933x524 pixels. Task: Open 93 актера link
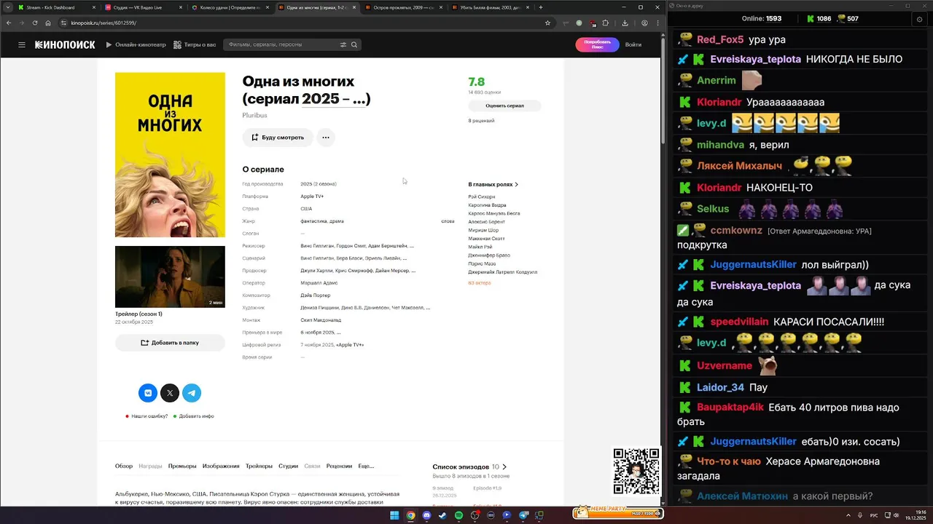tap(480, 283)
